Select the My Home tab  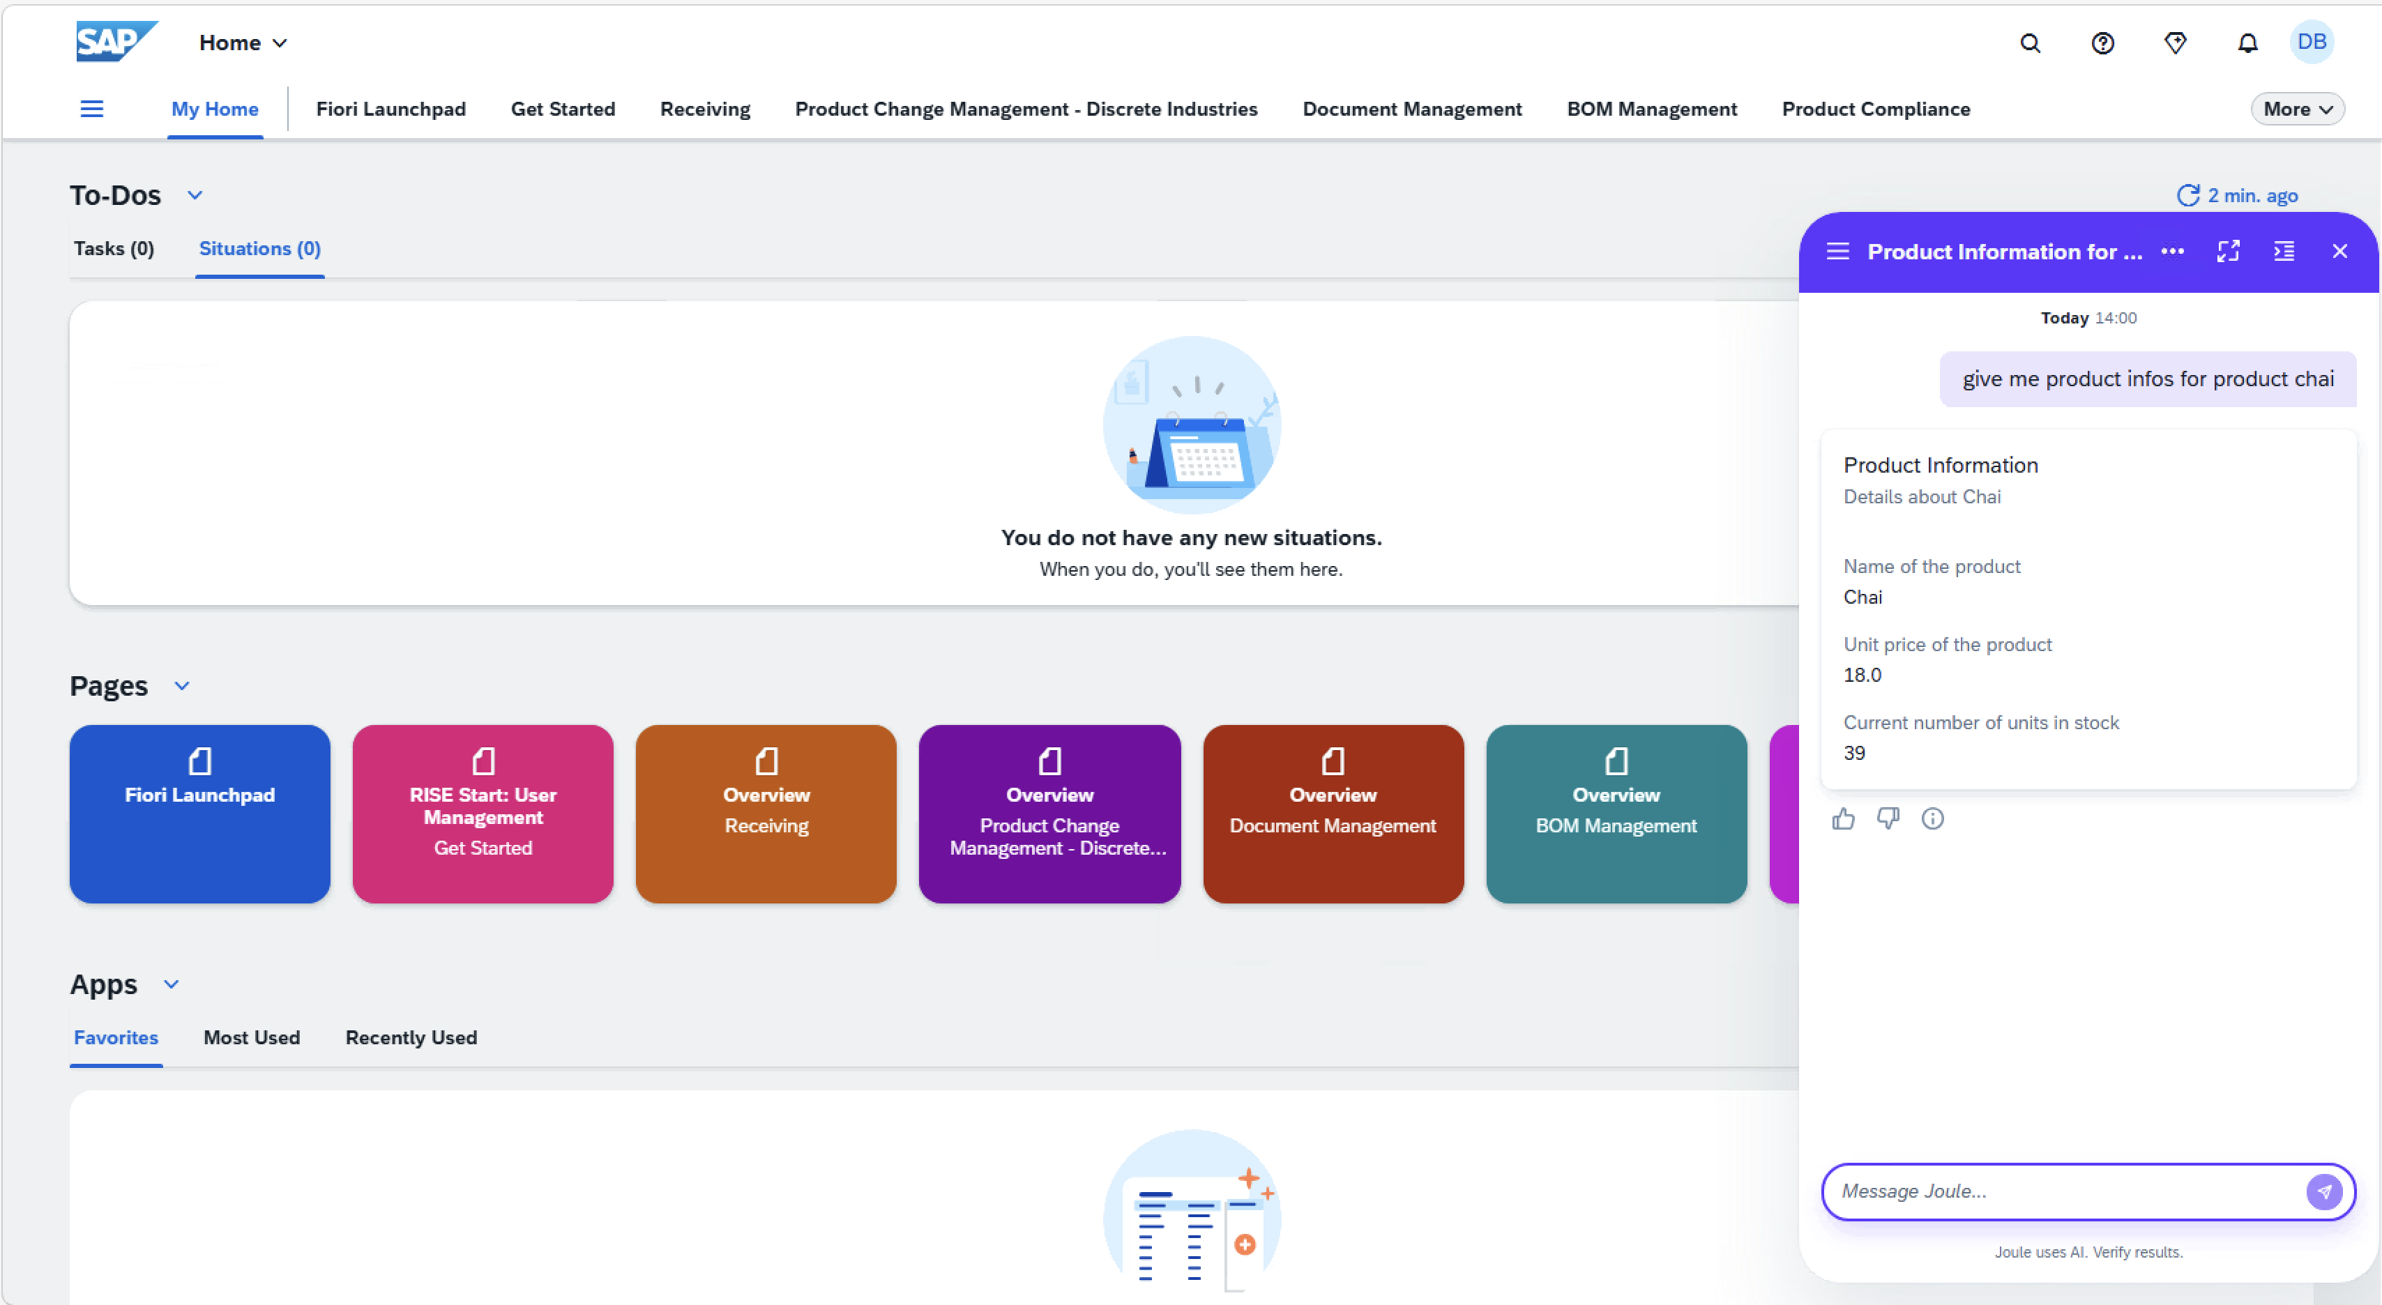coord(215,109)
